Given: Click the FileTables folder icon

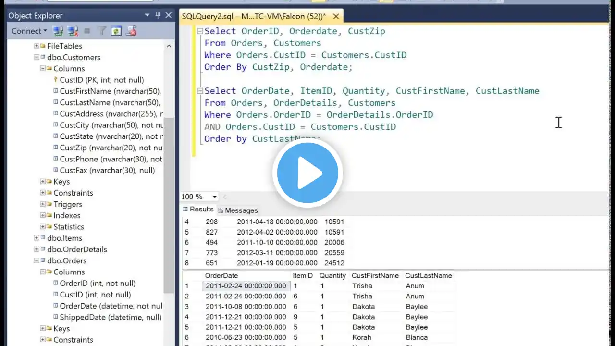Looking at the screenshot, I should pos(43,46).
